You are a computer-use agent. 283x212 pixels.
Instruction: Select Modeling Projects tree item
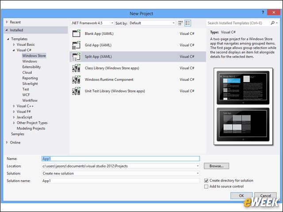coord(31,129)
